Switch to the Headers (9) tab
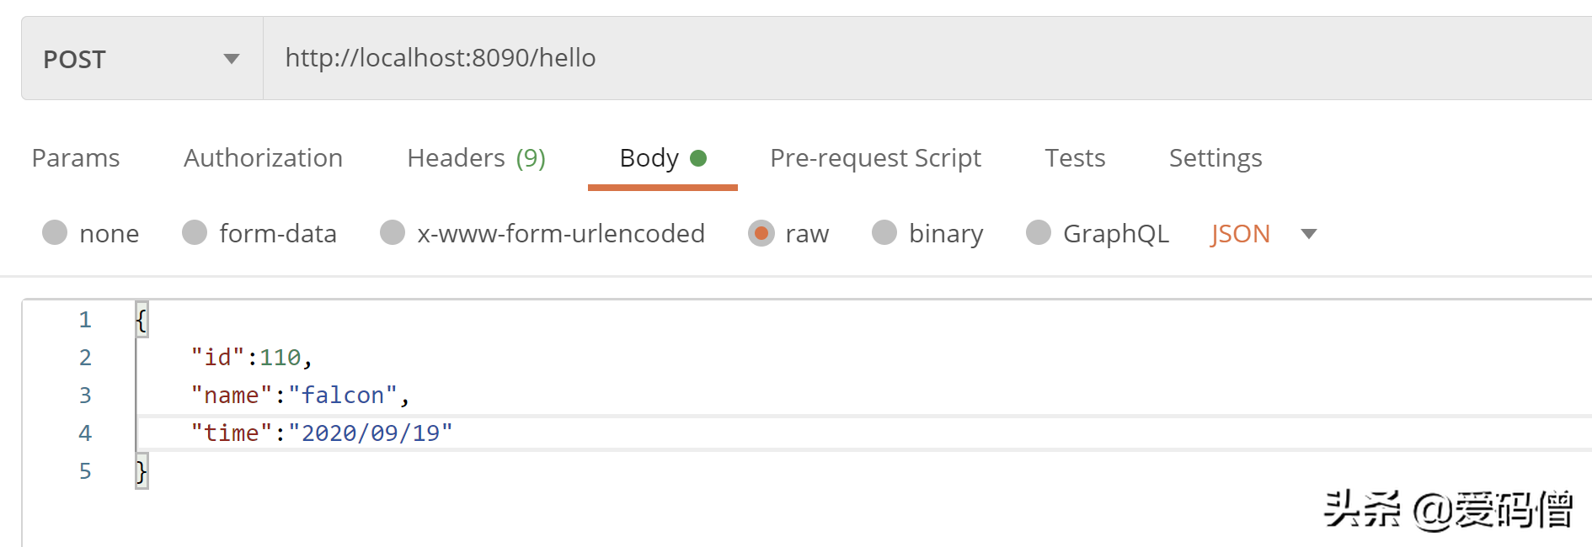The image size is (1592, 547). [x=476, y=158]
